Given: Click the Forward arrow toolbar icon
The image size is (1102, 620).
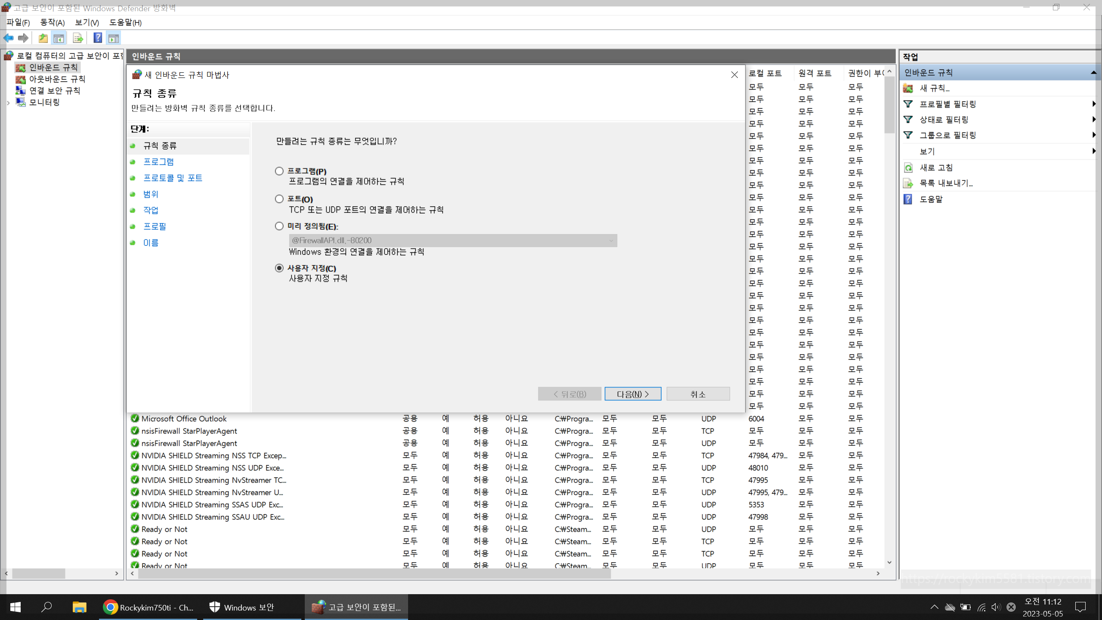Looking at the screenshot, I should pos(23,38).
